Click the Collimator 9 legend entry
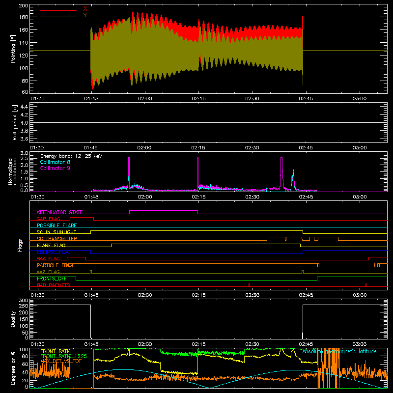The image size is (393, 393). pyautogui.click(x=55, y=168)
